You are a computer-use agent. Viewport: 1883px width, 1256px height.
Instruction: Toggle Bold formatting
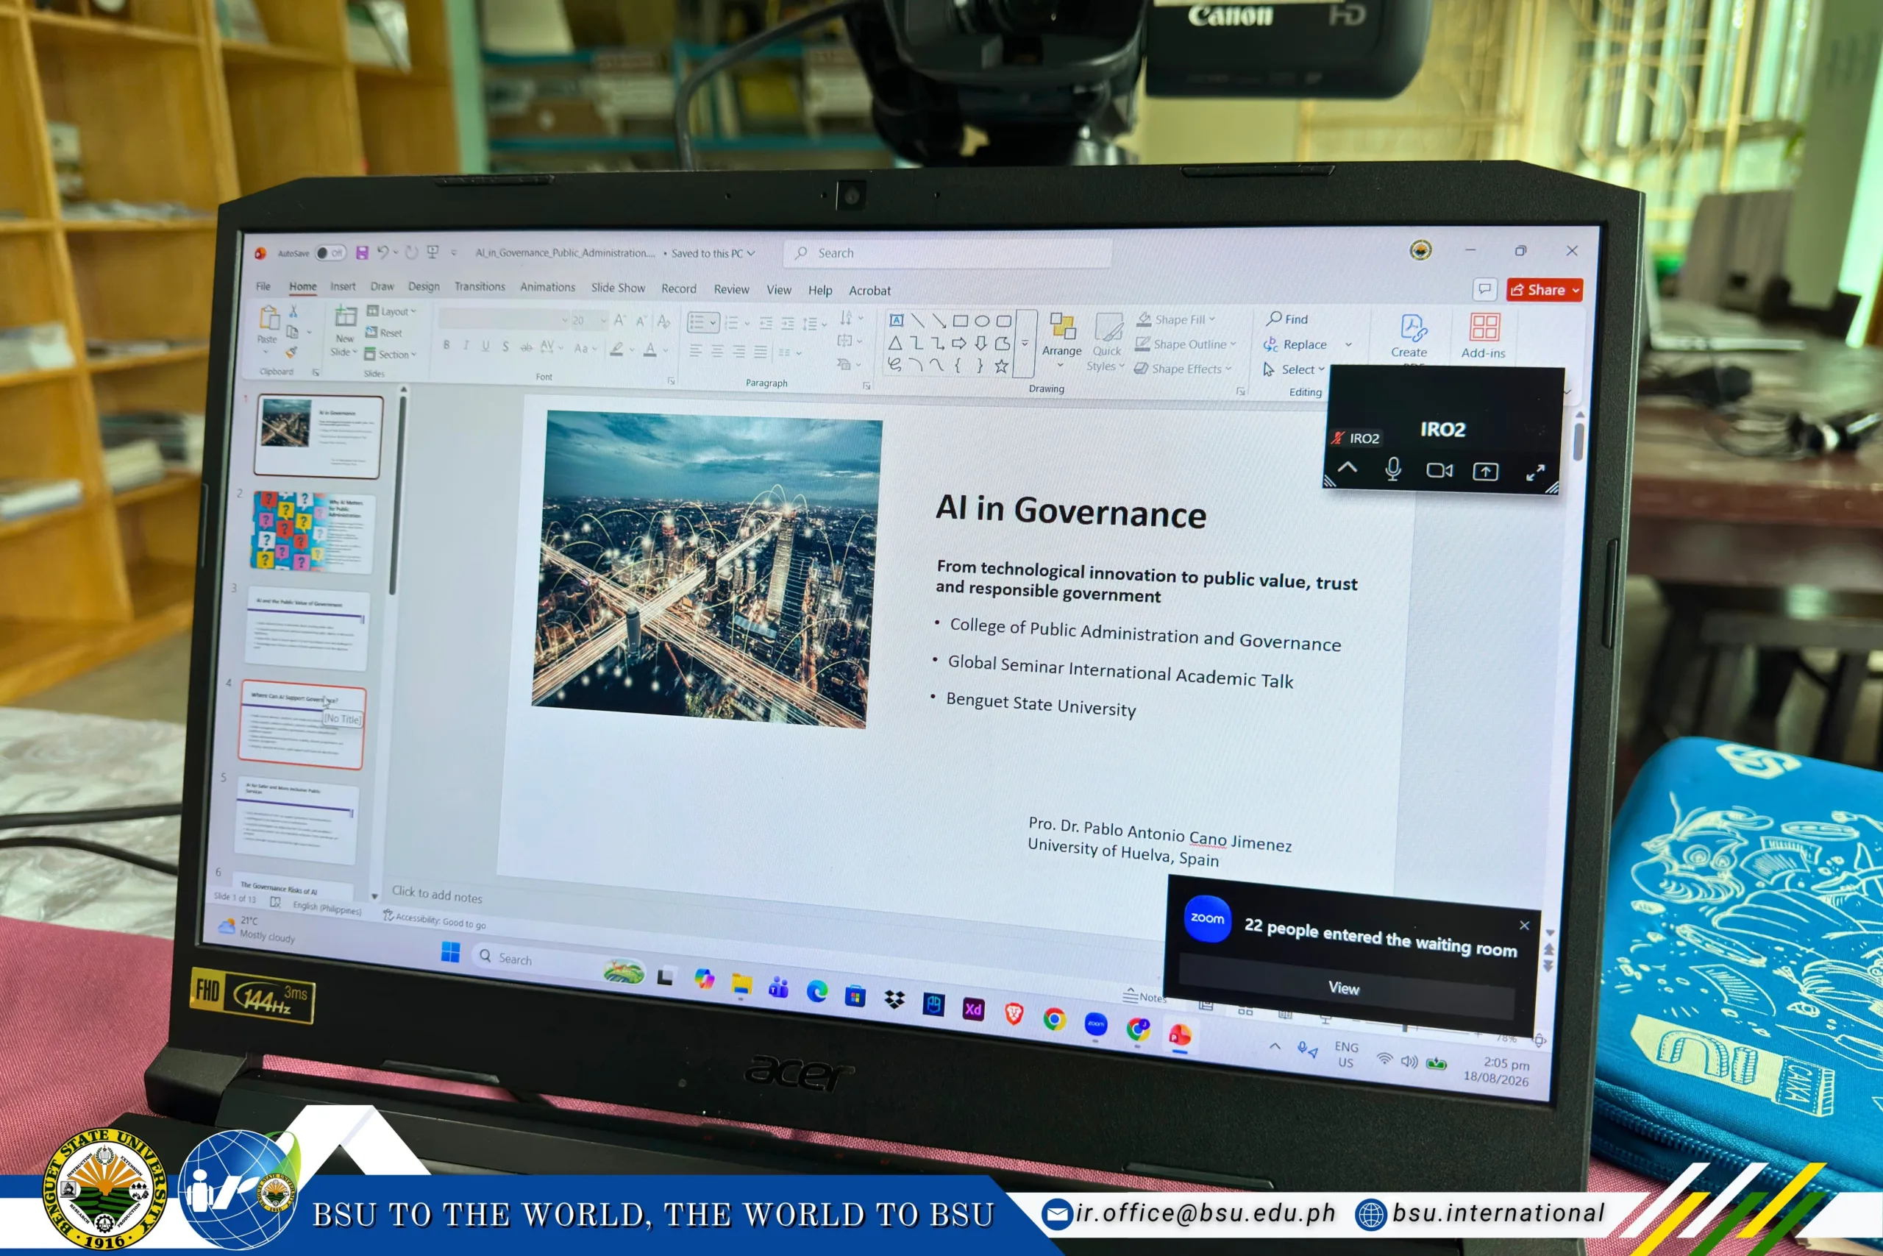point(446,345)
